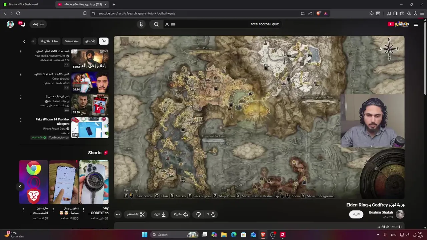Open the 26:14 Omar aburobb video thumbnail

pos(89,82)
